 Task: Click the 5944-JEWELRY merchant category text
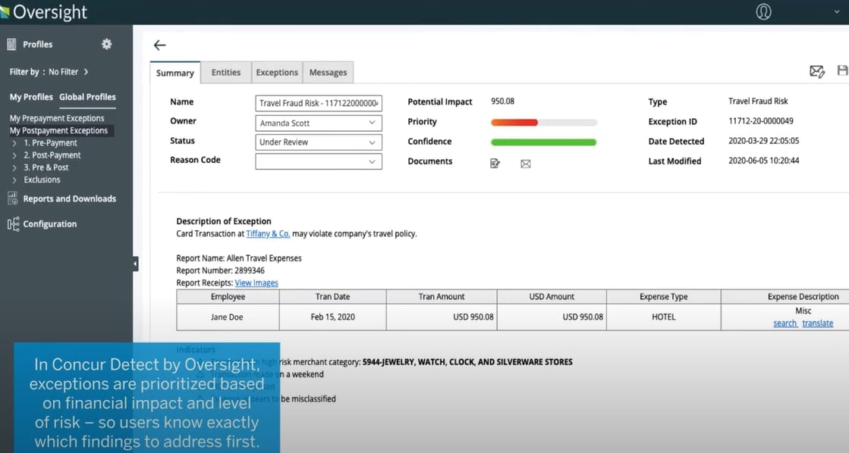click(x=467, y=362)
